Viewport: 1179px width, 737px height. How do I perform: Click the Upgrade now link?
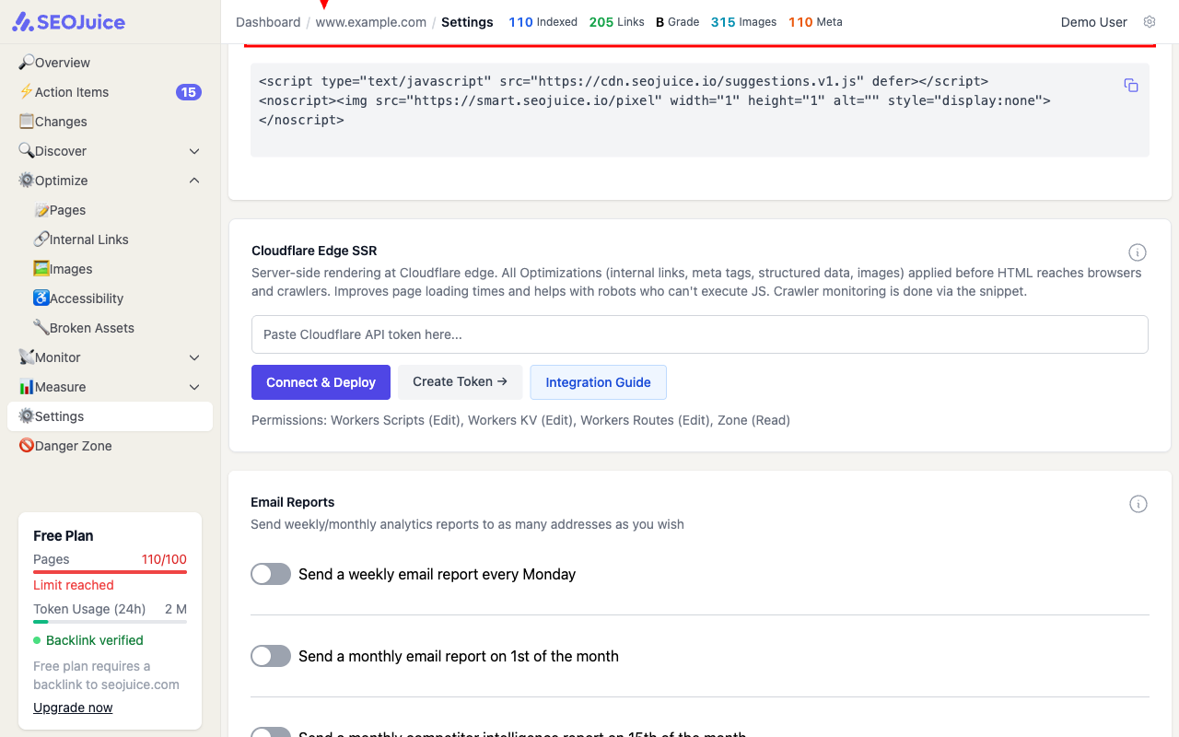coord(73,708)
